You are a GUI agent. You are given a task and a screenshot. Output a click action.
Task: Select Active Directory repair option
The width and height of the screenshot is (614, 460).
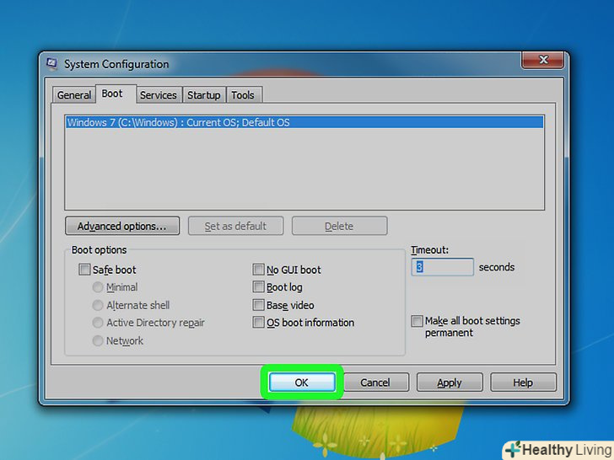coord(98,323)
